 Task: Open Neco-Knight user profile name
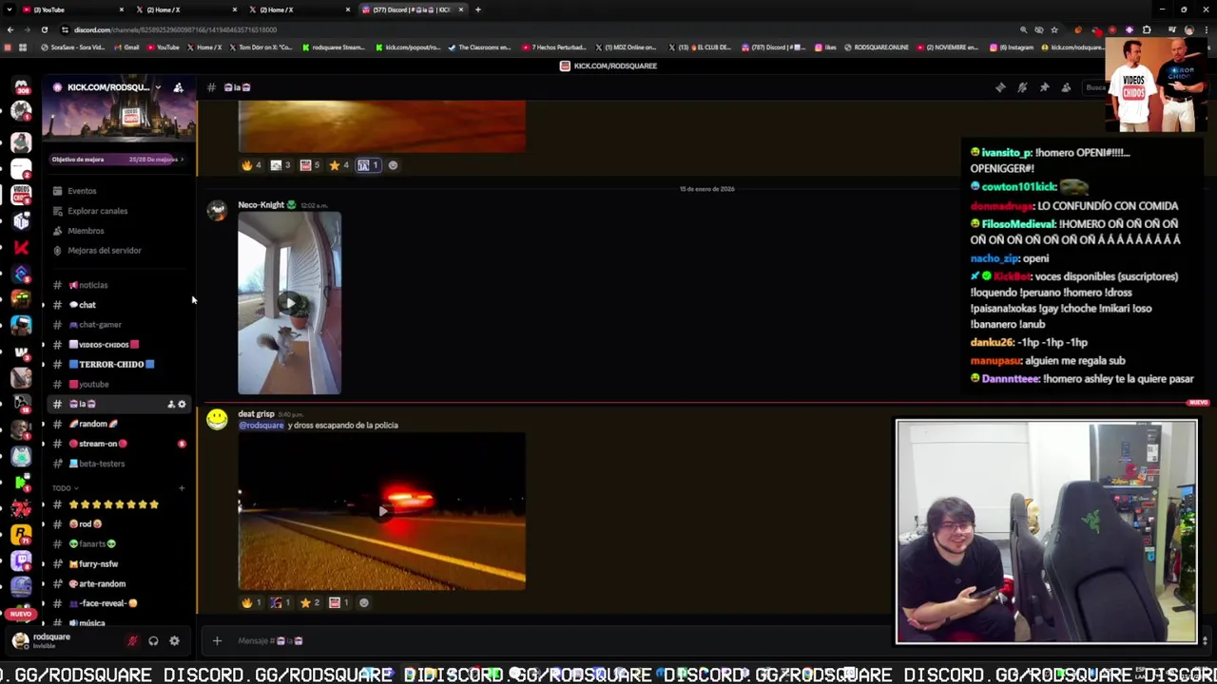(261, 205)
